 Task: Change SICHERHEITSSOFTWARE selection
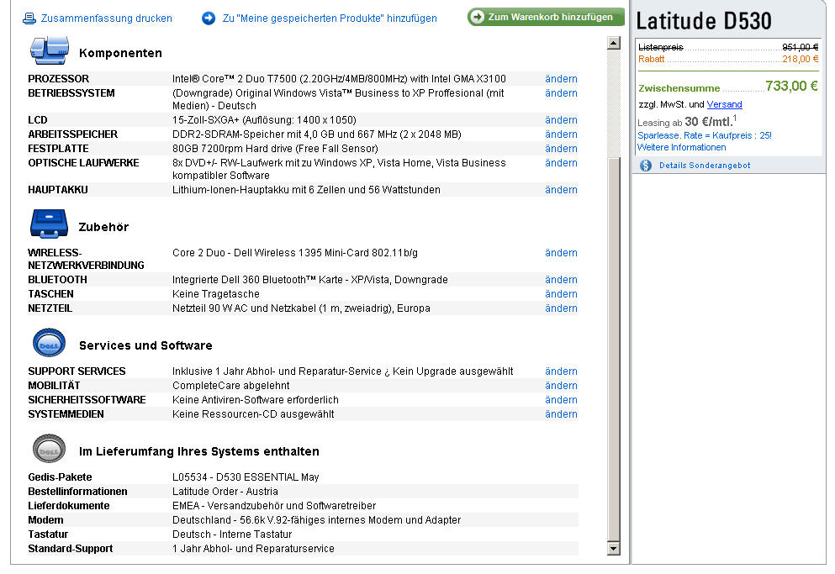click(x=561, y=400)
